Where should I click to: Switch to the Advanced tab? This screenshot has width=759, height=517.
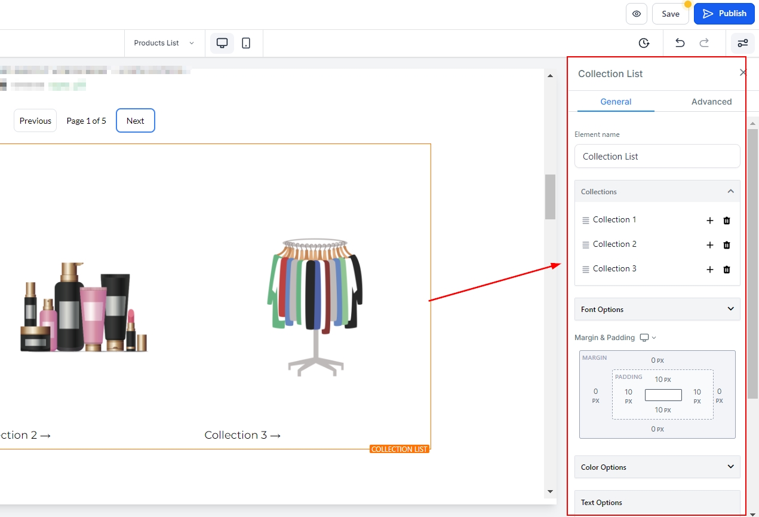711,102
